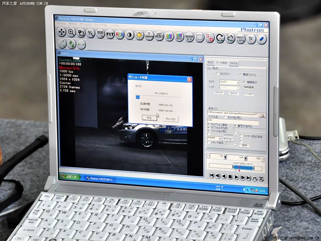Enable the スキップ保存 checkbox
The image size is (321, 241).
208,142
